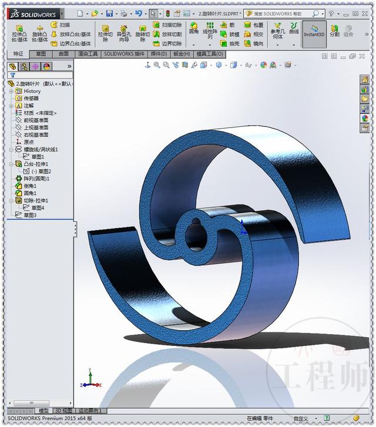This screenshot has height=427, width=376.
Task: Click the 筋 rib tool
Action: [x=227, y=25]
